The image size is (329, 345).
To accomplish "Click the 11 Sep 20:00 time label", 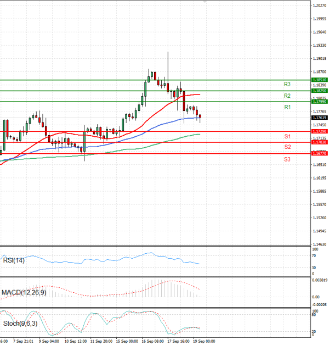I will click(101, 341).
